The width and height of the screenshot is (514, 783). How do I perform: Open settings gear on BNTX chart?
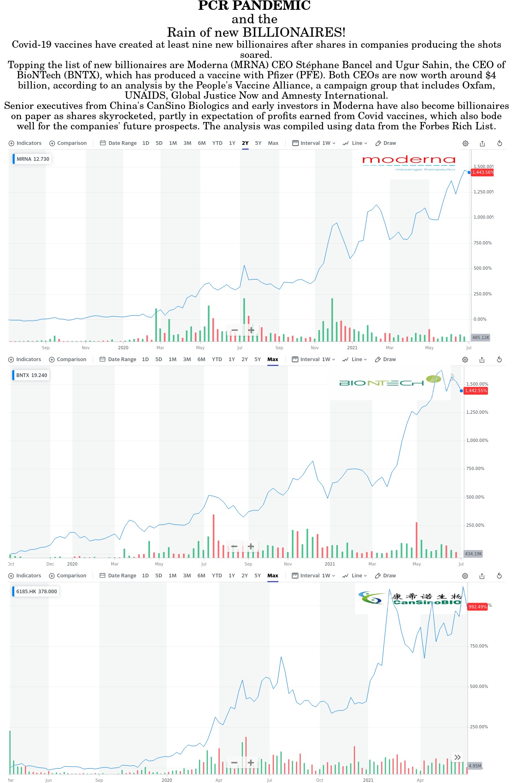point(465,359)
